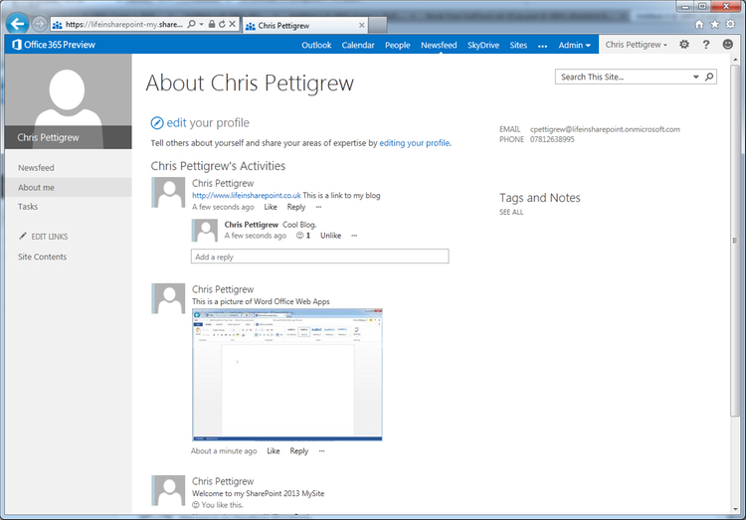Click the Add a reply text box
This screenshot has height=520, width=746.
(x=319, y=257)
